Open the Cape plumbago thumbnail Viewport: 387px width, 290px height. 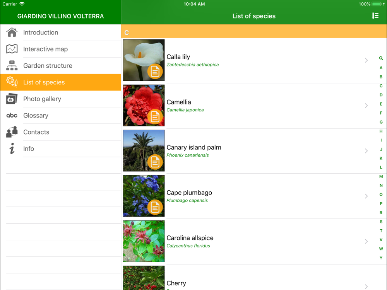pos(144,196)
